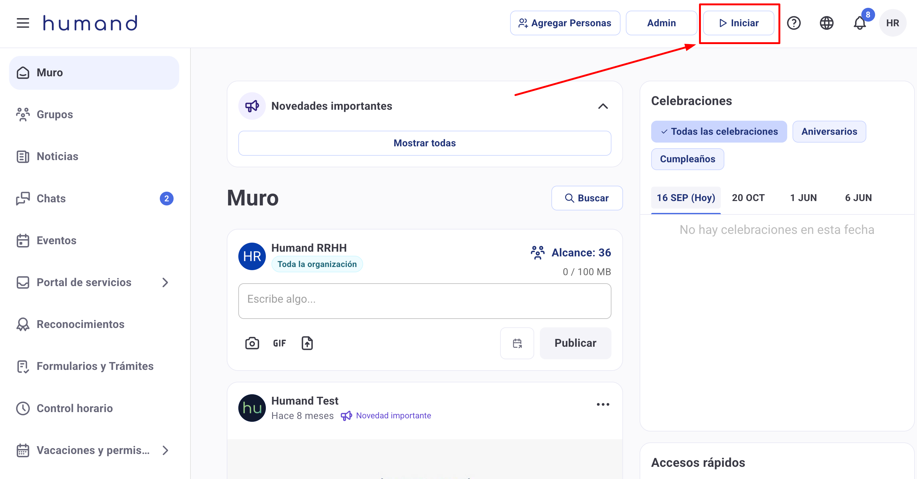
Task: Click the Hace 8 meses timestamp
Action: (x=302, y=416)
